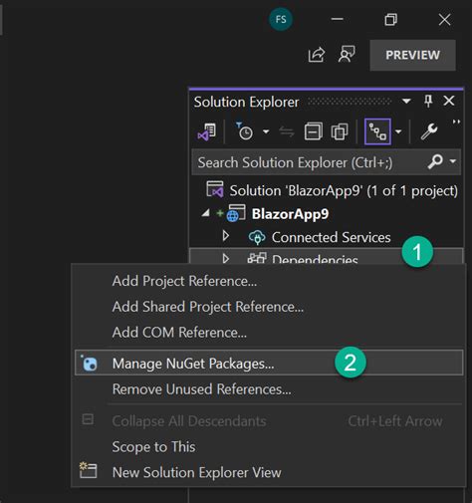Expand the Dependencies node arrow

[226, 258]
